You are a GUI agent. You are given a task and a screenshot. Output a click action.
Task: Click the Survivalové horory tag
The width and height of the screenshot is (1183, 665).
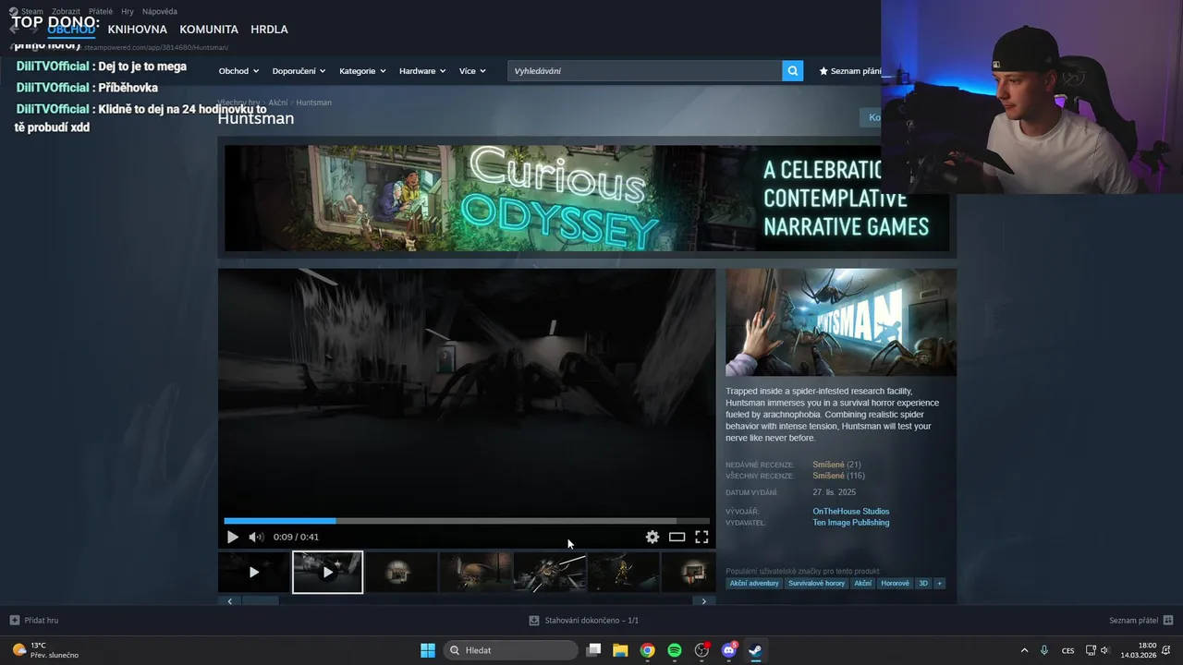pyautogui.click(x=816, y=584)
